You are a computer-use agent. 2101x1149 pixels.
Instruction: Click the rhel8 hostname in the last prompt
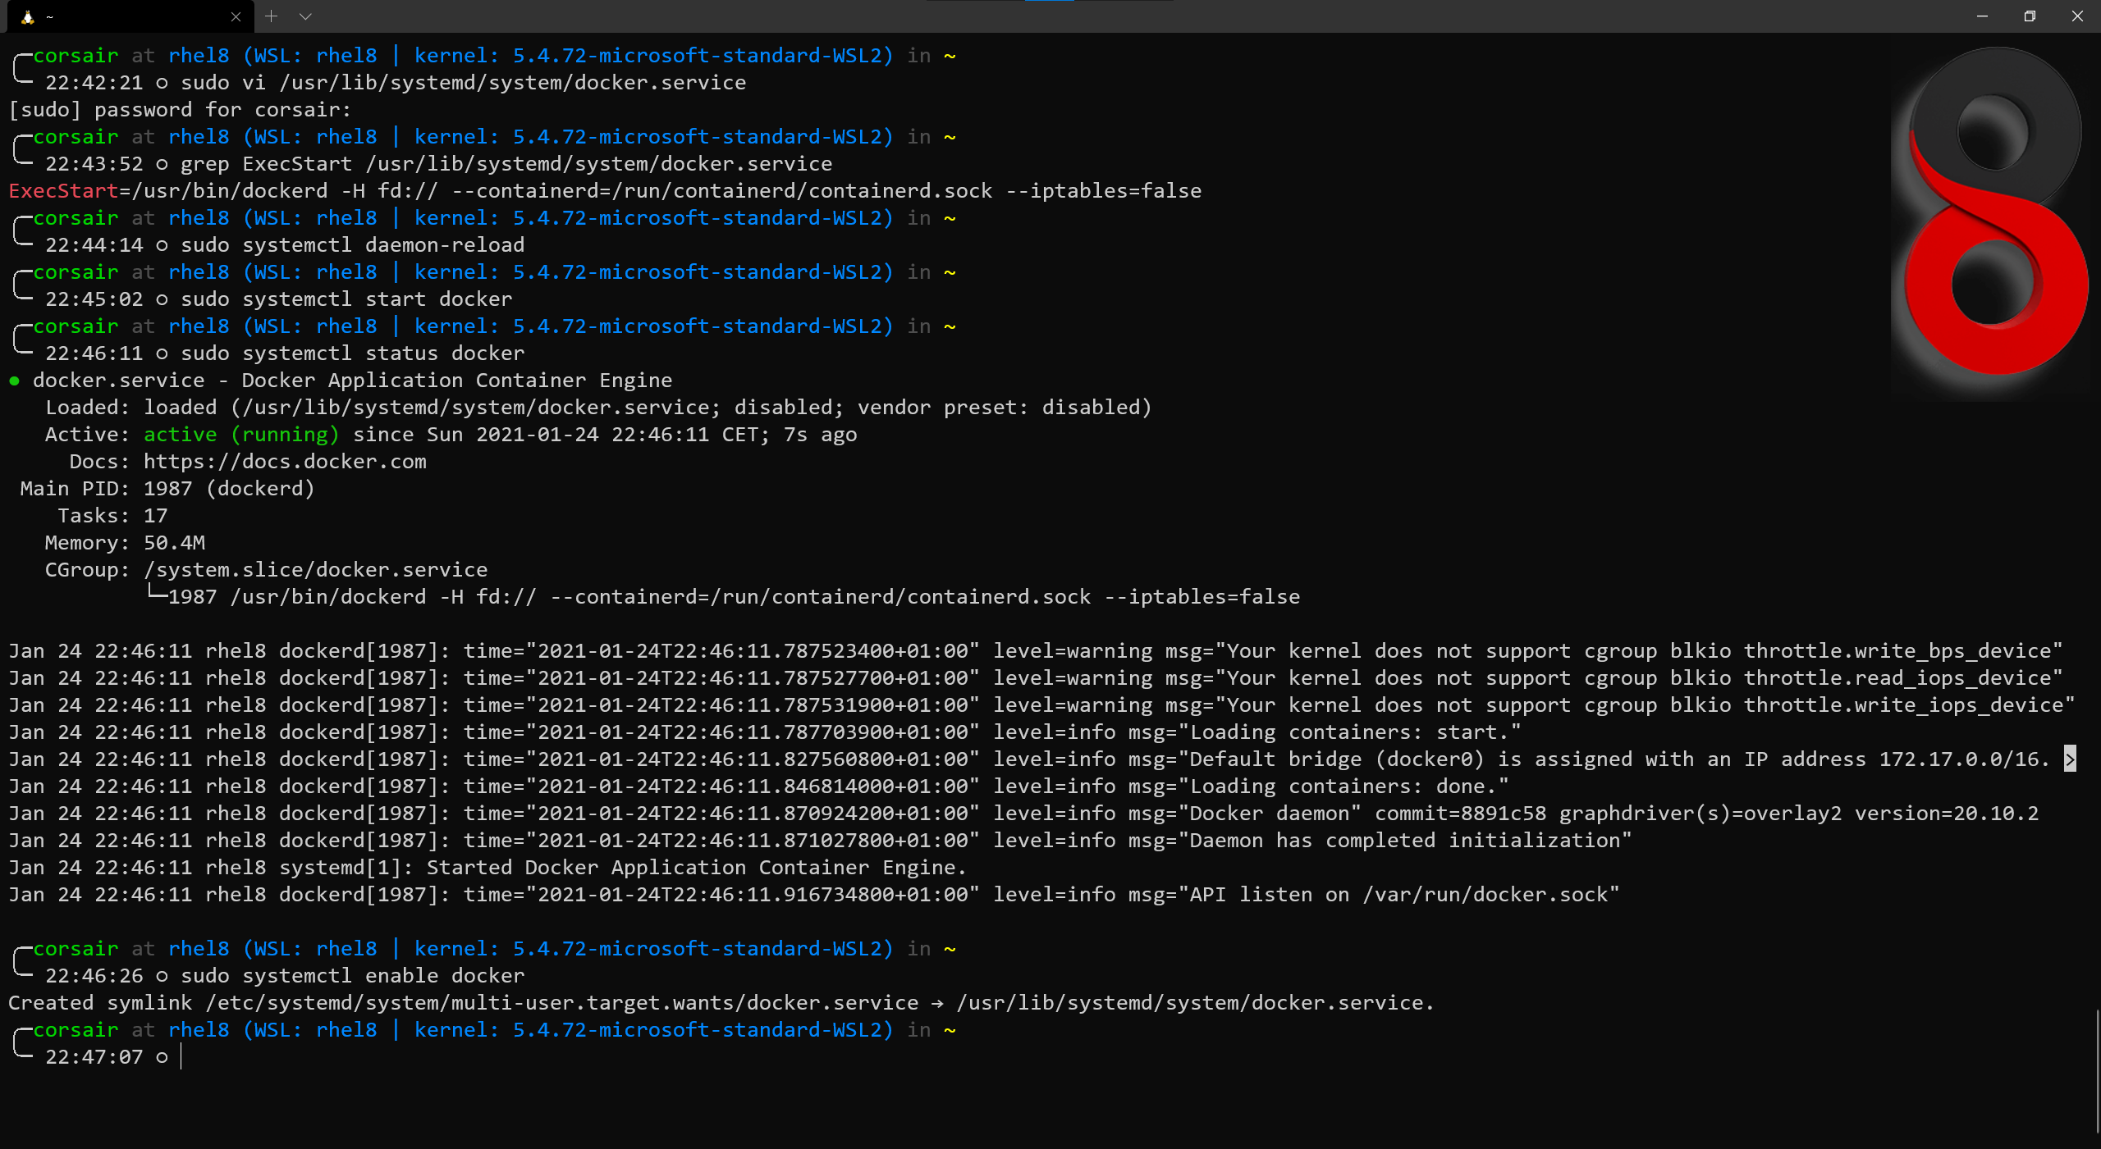pyautogui.click(x=198, y=1029)
